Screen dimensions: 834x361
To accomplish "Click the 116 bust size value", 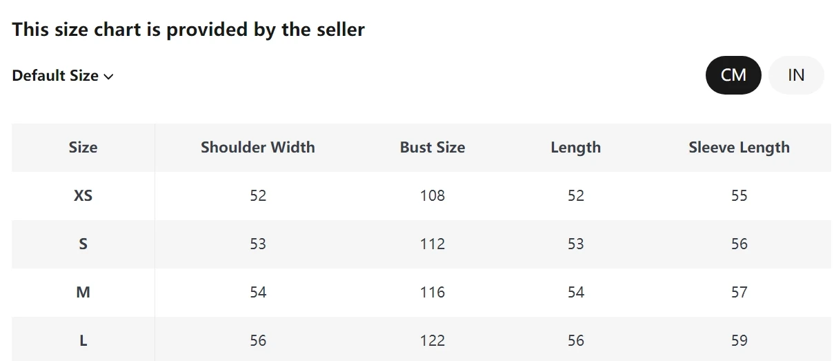I will pyautogui.click(x=433, y=292).
